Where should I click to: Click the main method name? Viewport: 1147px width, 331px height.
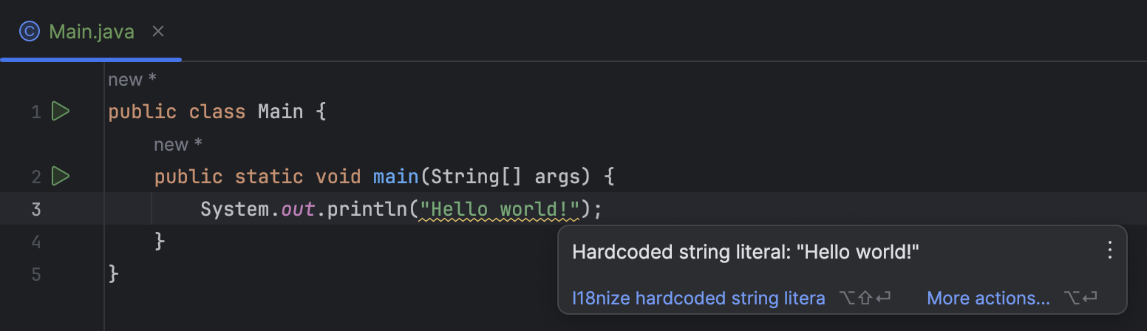pyautogui.click(x=396, y=177)
